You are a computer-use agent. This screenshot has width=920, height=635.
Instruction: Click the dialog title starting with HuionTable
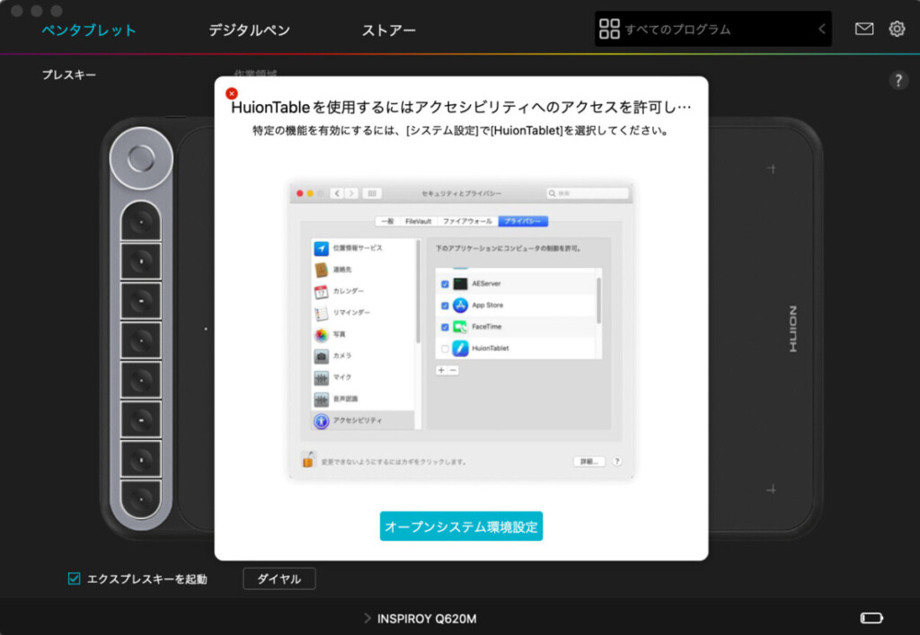pos(461,107)
